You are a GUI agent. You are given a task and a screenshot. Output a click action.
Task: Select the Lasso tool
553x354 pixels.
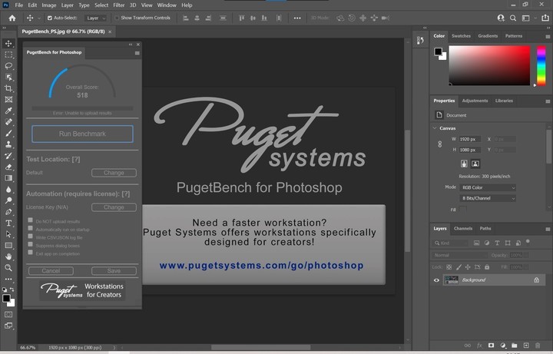pyautogui.click(x=8, y=66)
